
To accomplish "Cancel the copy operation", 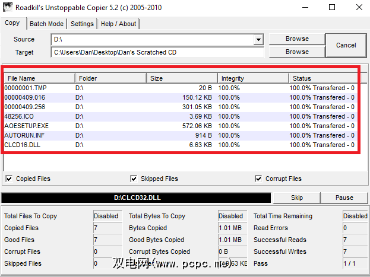I will (x=346, y=45).
